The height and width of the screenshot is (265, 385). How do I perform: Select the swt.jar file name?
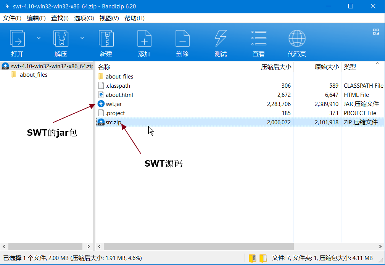114,104
